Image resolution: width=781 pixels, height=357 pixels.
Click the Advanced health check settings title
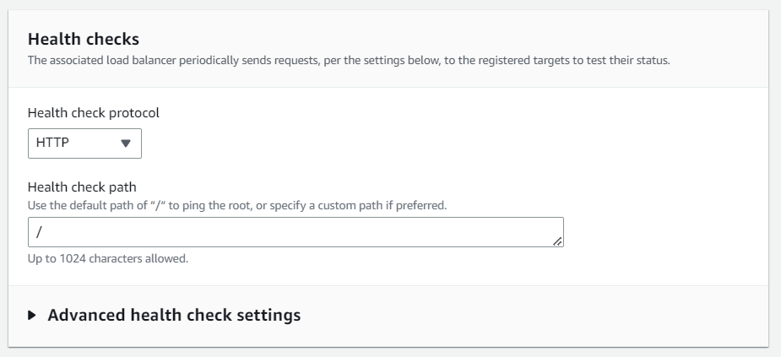point(174,316)
